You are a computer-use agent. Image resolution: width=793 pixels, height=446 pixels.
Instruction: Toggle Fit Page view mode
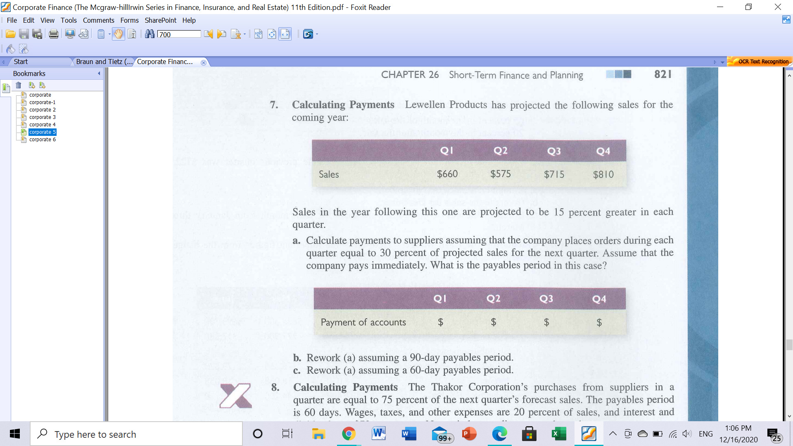coord(272,34)
